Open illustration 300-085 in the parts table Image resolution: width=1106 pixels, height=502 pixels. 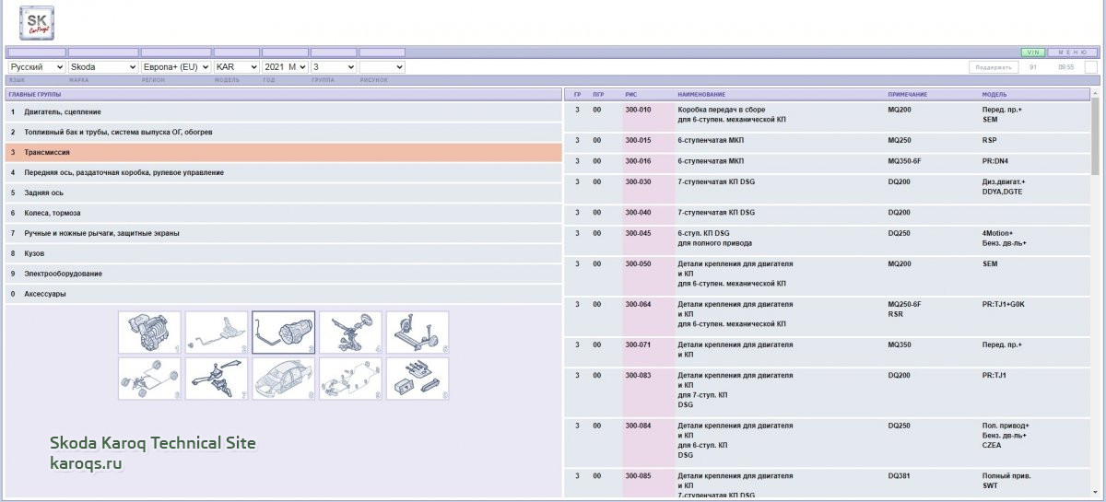638,476
